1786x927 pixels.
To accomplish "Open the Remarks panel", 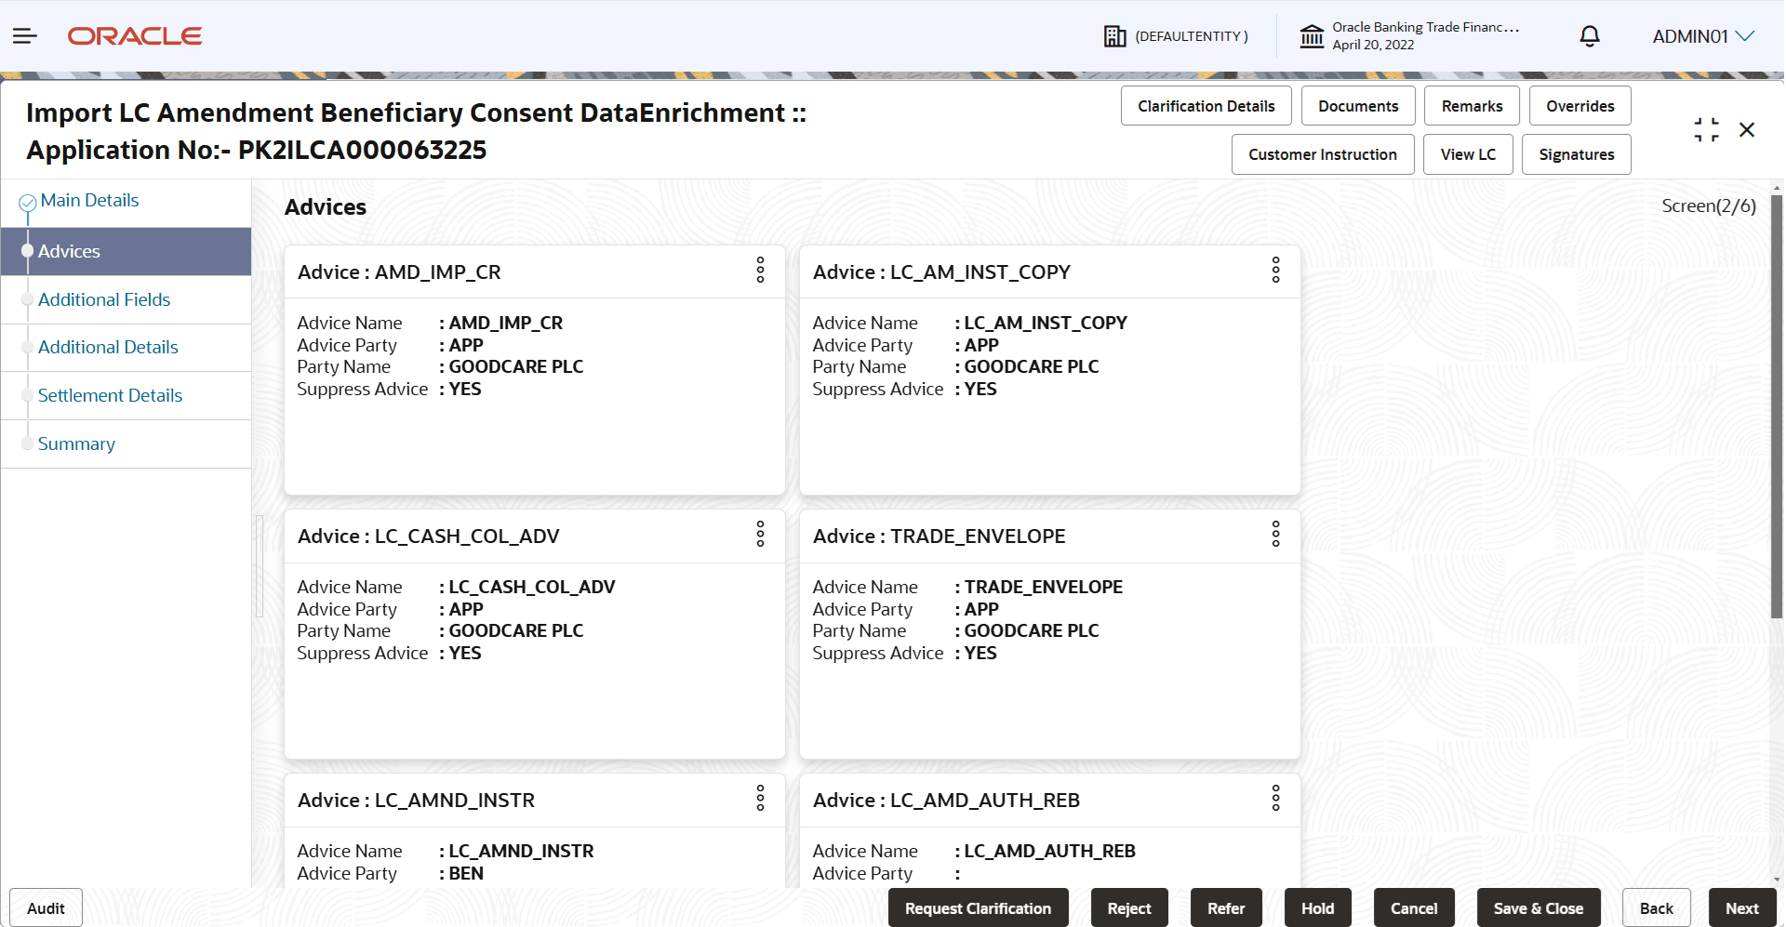I will click(1472, 106).
